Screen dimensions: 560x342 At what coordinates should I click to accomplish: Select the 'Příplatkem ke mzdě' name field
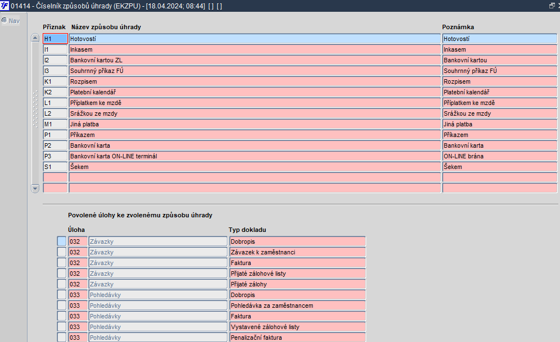point(254,103)
